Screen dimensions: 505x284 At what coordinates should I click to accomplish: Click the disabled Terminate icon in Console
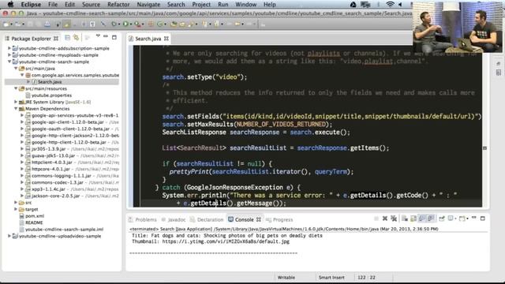(x=376, y=219)
